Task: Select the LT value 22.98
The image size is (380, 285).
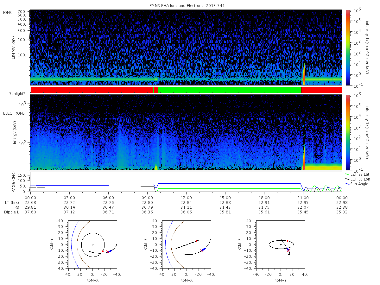Action: point(342,202)
